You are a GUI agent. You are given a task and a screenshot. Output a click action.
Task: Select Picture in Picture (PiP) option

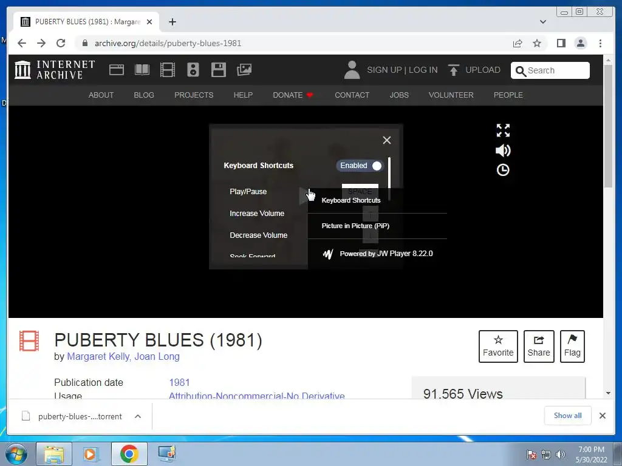point(355,226)
